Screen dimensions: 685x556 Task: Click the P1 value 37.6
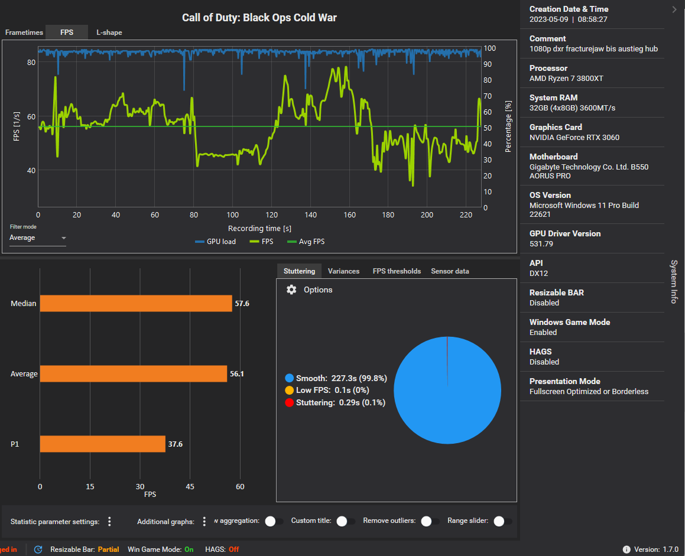pyautogui.click(x=175, y=444)
